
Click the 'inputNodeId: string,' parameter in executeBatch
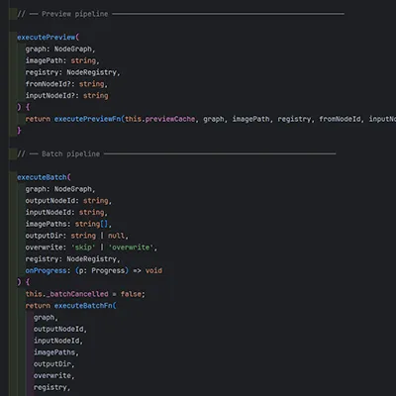pos(66,213)
